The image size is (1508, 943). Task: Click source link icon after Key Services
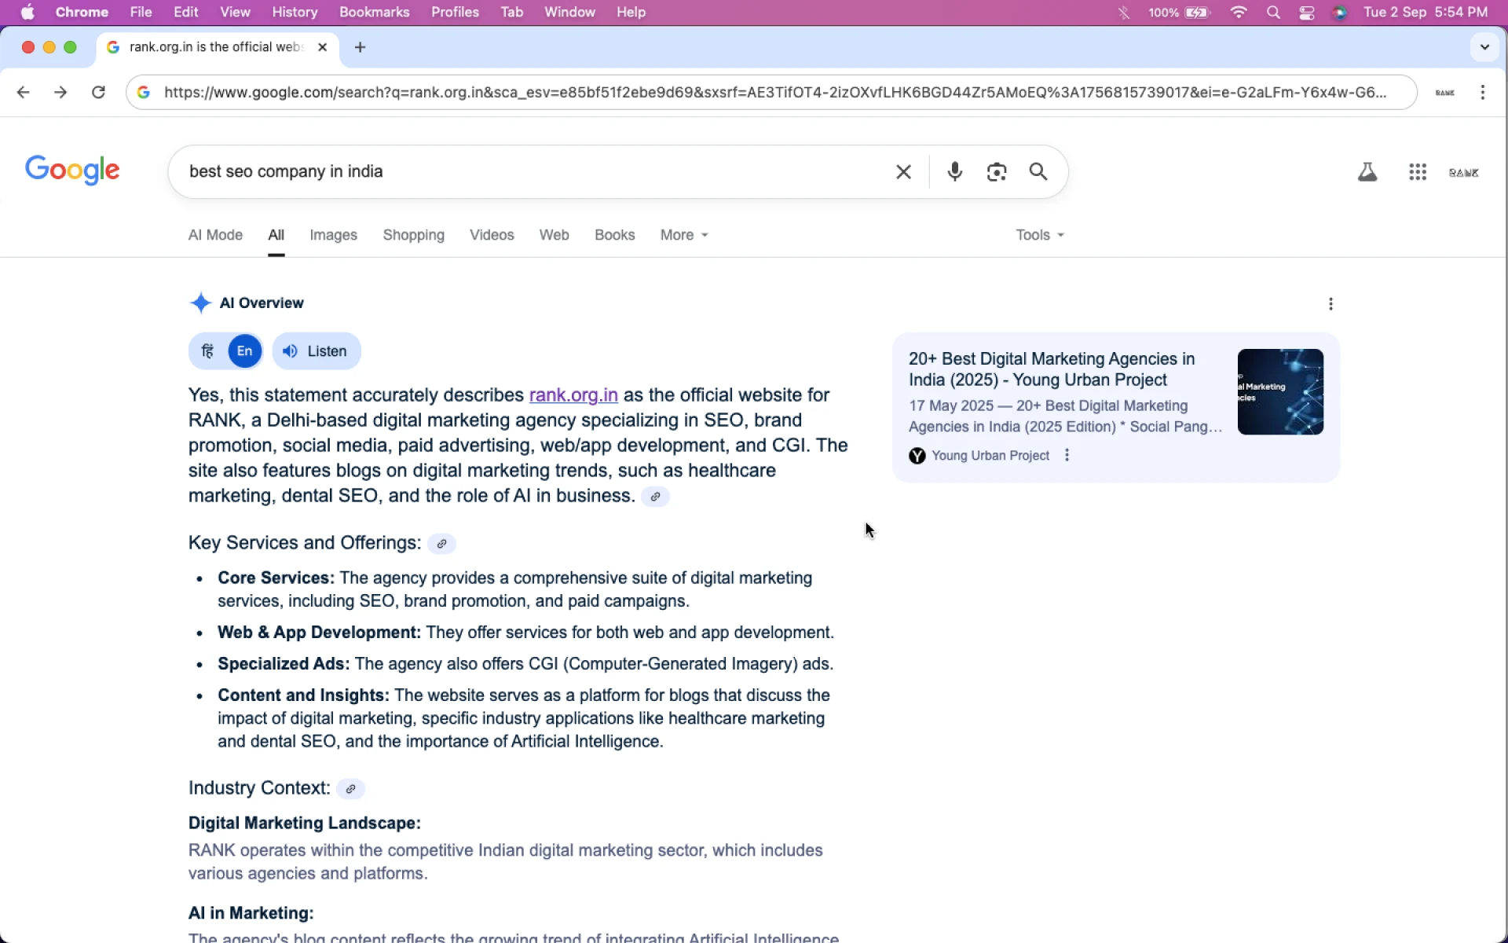[x=441, y=544]
